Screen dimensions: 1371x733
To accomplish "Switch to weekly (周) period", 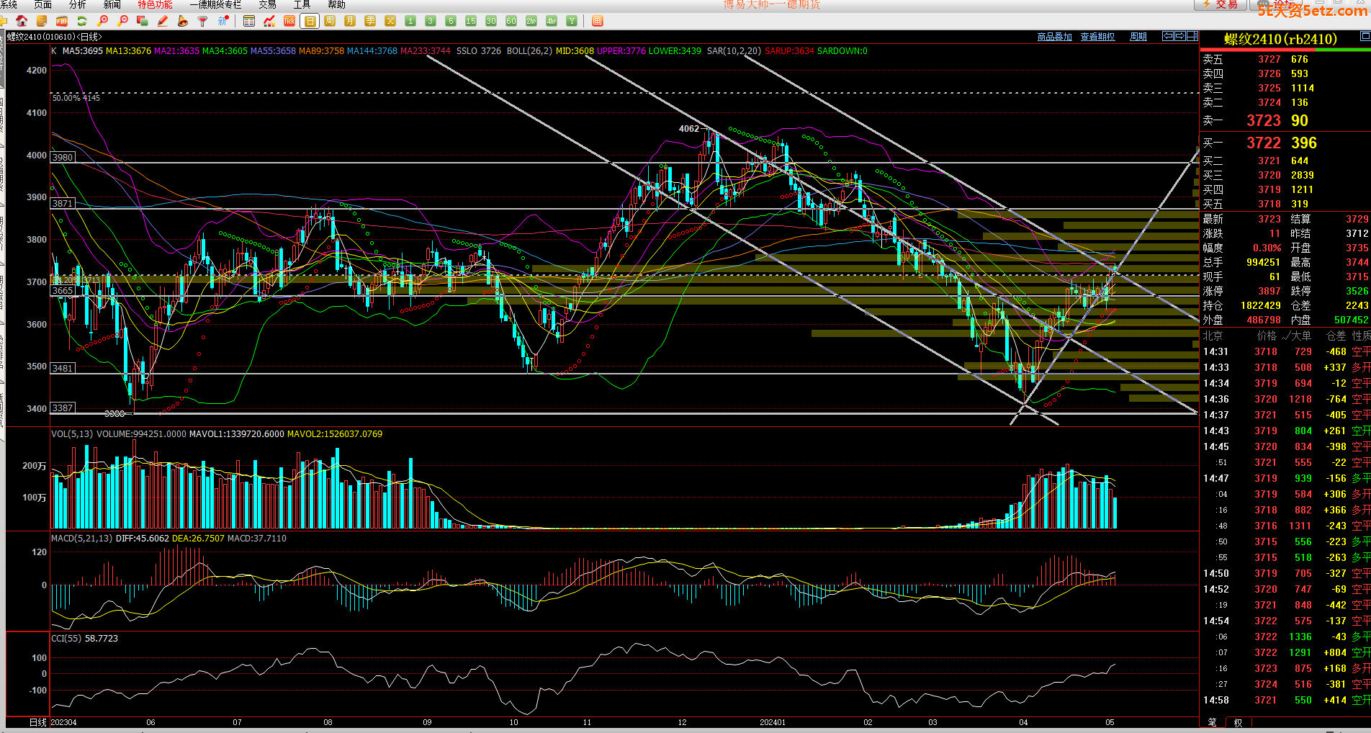I will 330,21.
